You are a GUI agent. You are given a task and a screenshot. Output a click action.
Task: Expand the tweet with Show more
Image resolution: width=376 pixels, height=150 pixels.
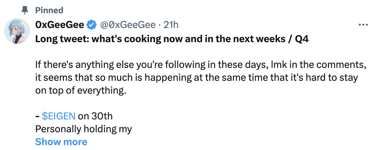pyautogui.click(x=61, y=142)
